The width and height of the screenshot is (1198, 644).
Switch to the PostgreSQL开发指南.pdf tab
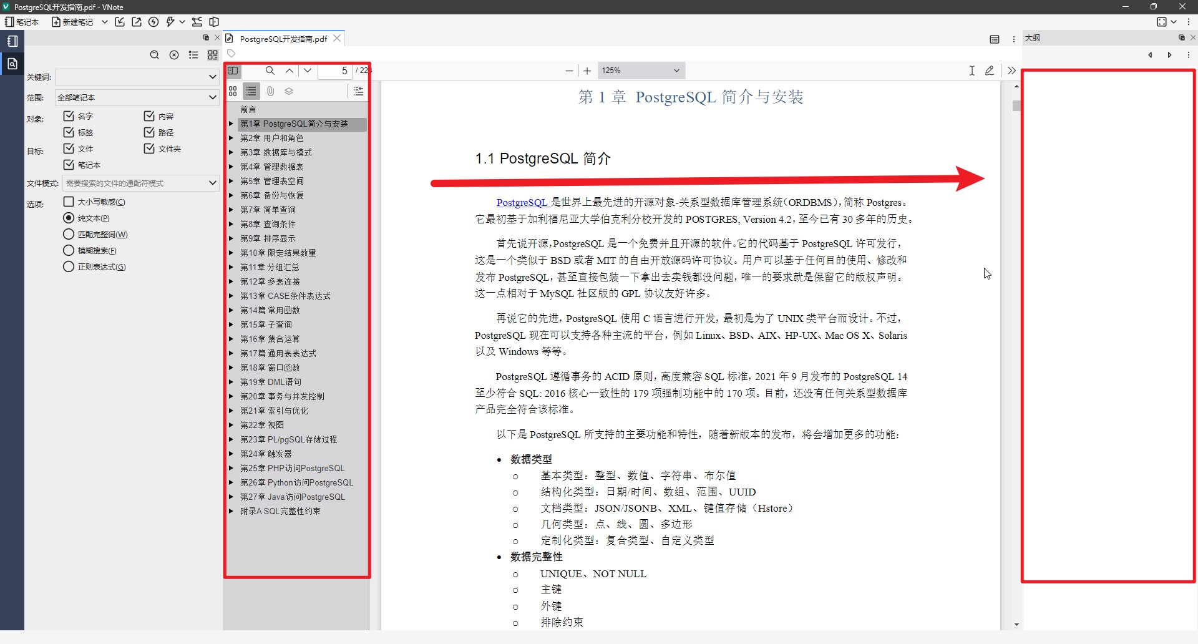coord(284,38)
